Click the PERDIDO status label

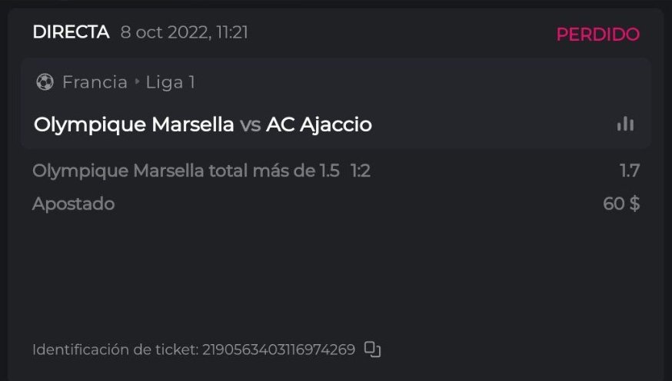[x=597, y=35]
